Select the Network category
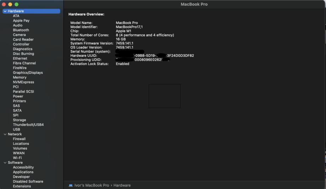 pyautogui.click(x=15, y=134)
